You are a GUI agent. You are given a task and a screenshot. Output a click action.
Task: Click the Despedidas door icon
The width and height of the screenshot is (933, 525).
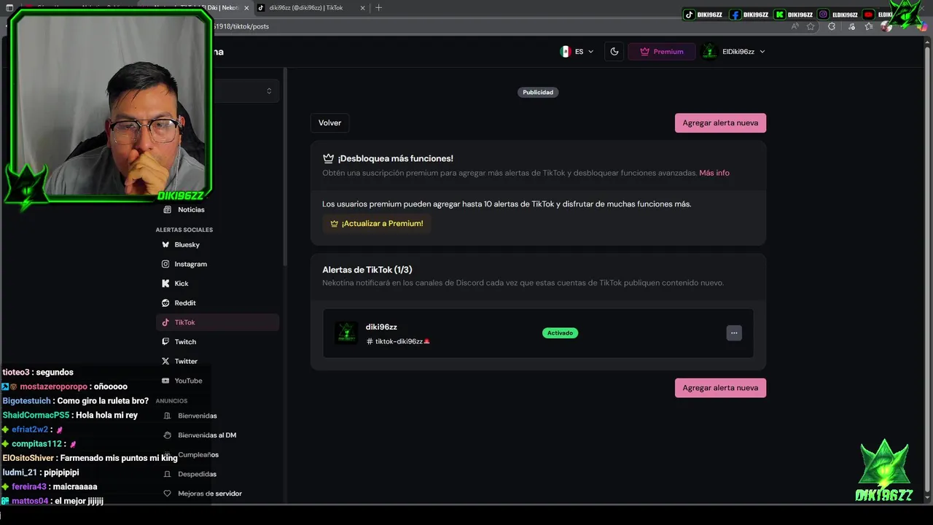tap(167, 474)
